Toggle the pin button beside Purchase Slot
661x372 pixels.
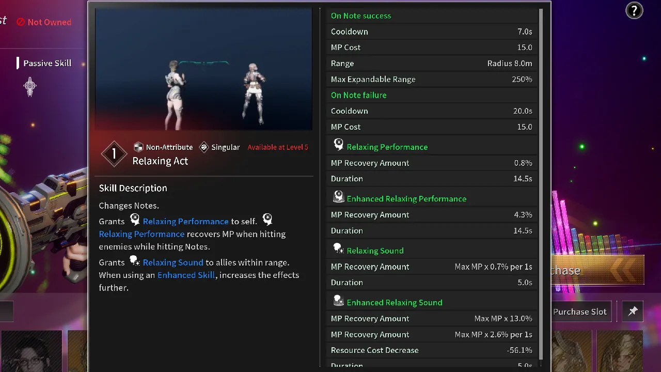[633, 312]
